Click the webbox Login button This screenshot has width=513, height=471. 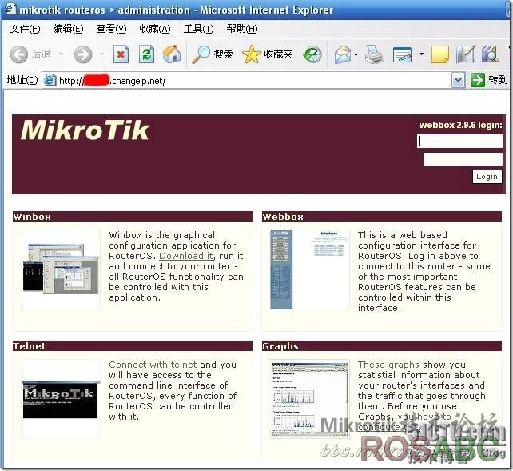click(487, 177)
